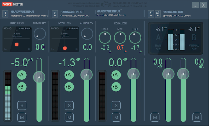Toggle bus B routing on Microphone strip
This screenshot has width=209, height=126.
coord(22,87)
